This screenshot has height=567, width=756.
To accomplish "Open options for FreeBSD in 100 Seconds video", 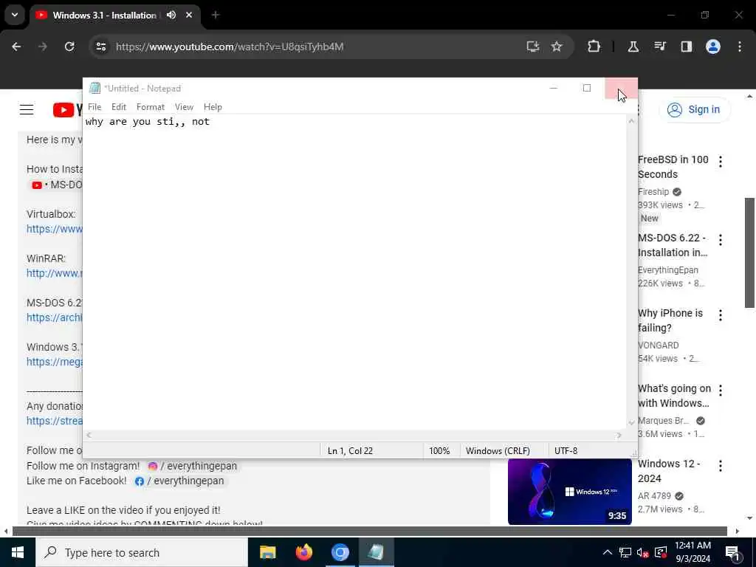I will [721, 162].
